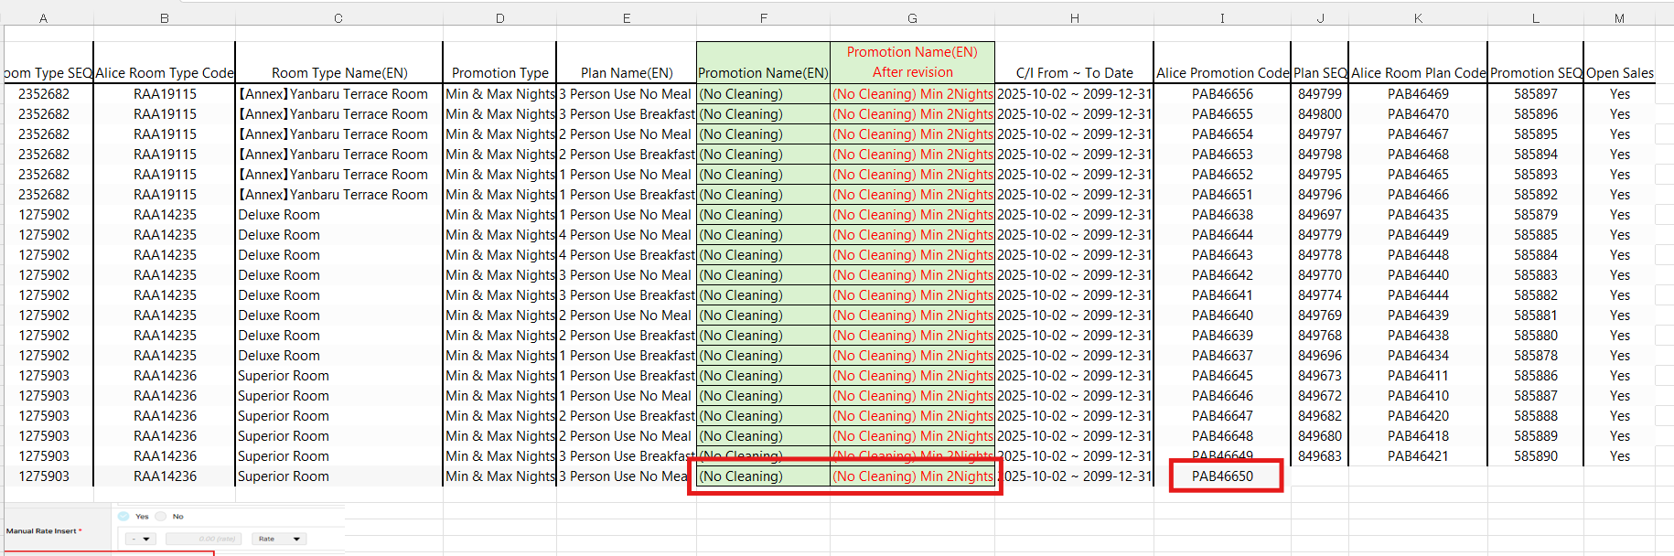Select promotion code cell PAB46648
The width and height of the screenshot is (1674, 556).
(x=1222, y=436)
